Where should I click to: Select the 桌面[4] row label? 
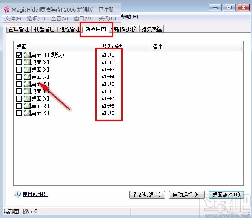(x=40, y=77)
